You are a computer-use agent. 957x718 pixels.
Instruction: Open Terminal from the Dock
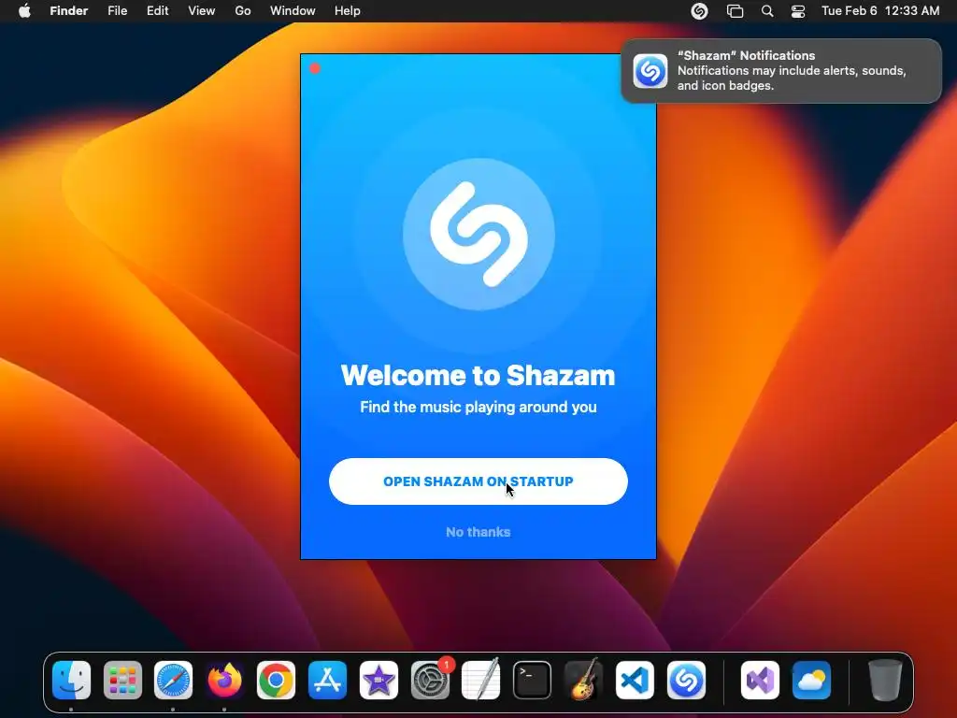[532, 680]
